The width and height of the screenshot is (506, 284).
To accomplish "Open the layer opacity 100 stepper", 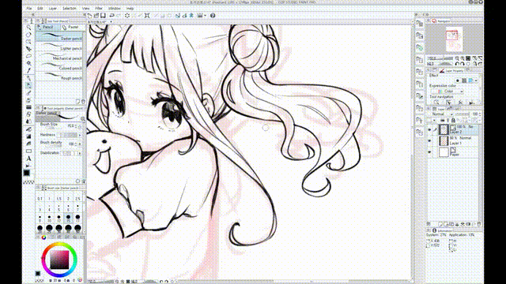I will click(x=480, y=114).
